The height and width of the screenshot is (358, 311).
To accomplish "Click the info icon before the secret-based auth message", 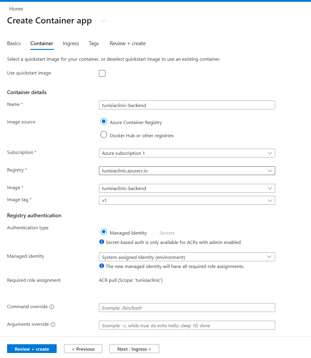I will [101, 242].
